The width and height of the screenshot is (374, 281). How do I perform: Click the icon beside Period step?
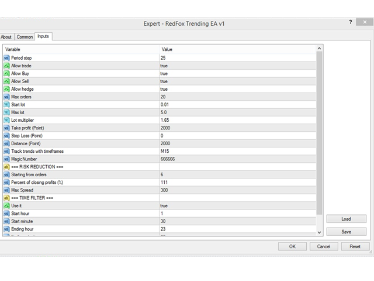[x=6, y=58]
